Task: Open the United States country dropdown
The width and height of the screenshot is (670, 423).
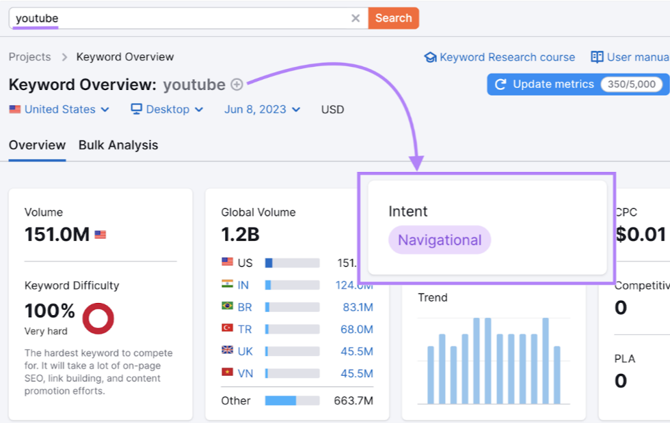Action: pyautogui.click(x=59, y=109)
